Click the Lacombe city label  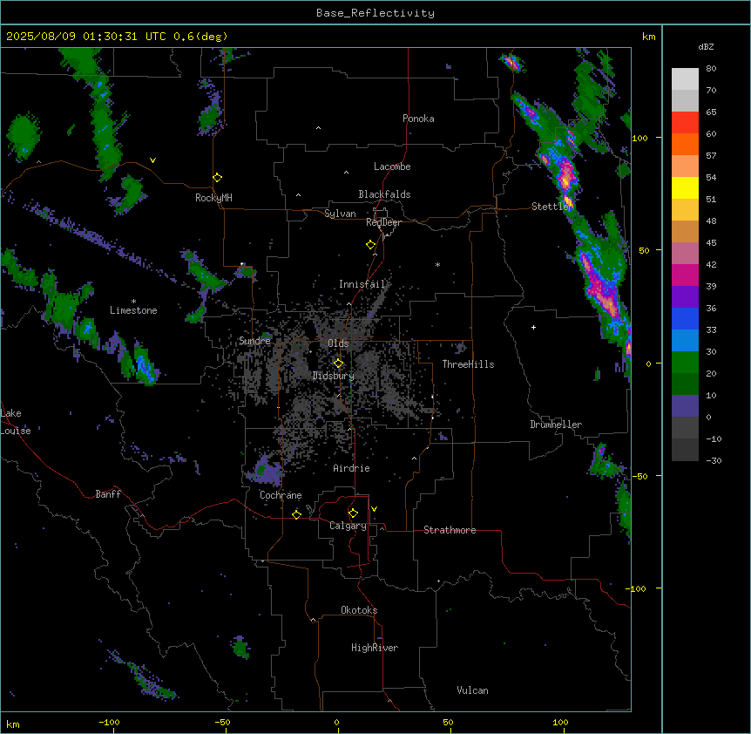coord(392,167)
